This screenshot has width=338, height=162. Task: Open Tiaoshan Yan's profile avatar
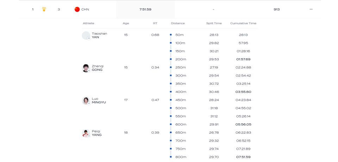(x=86, y=35)
